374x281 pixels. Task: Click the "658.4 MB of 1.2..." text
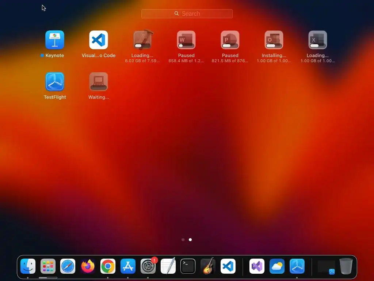pyautogui.click(x=186, y=61)
